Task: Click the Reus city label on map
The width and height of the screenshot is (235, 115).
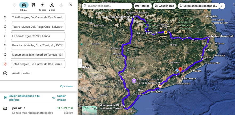Action: click(141, 90)
